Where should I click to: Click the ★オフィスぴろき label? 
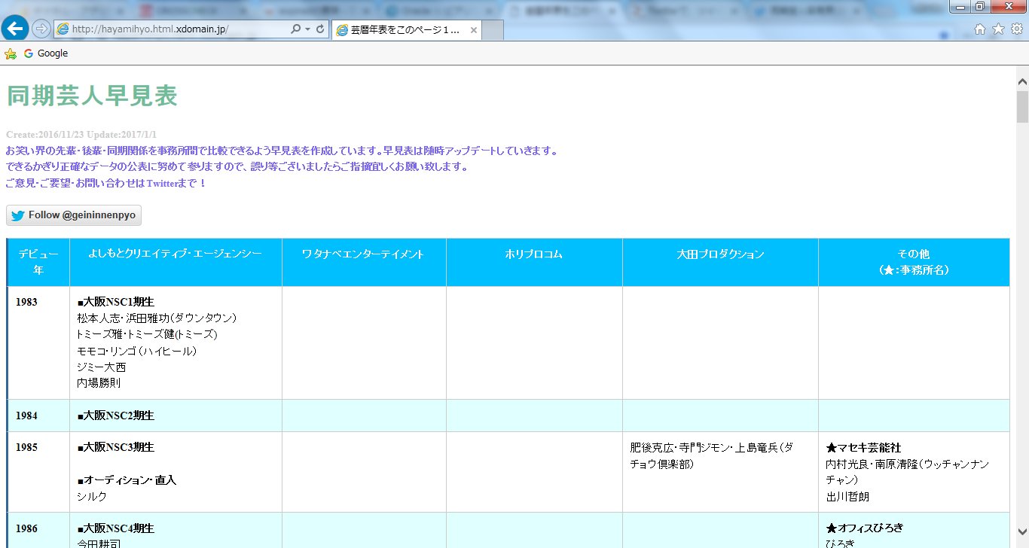pyautogui.click(x=864, y=528)
